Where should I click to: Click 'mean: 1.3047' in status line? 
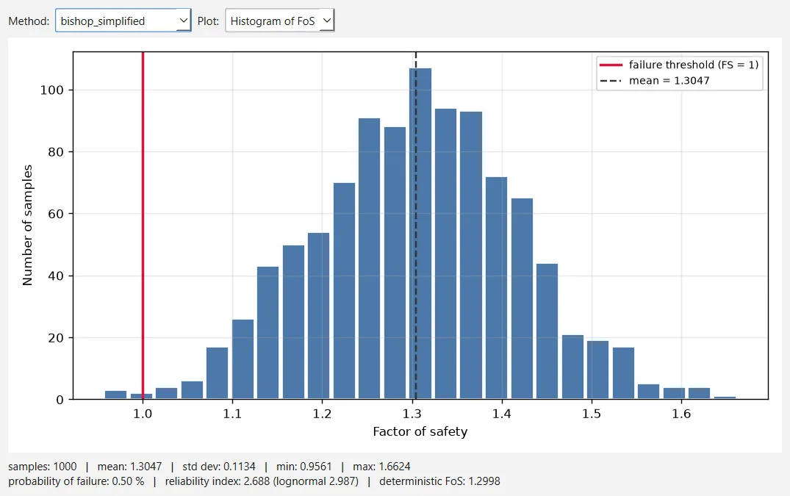coord(129,467)
